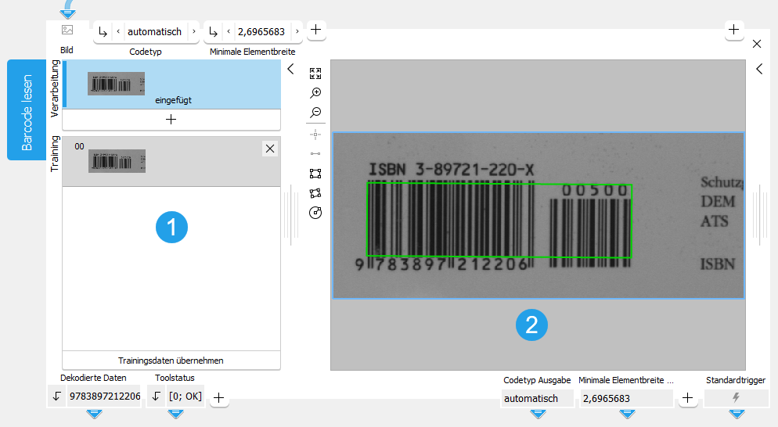
Task: Select the circular region tool
Action: [315, 213]
